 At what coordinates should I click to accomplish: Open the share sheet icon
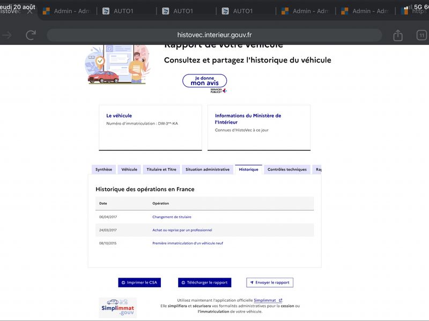(x=398, y=35)
